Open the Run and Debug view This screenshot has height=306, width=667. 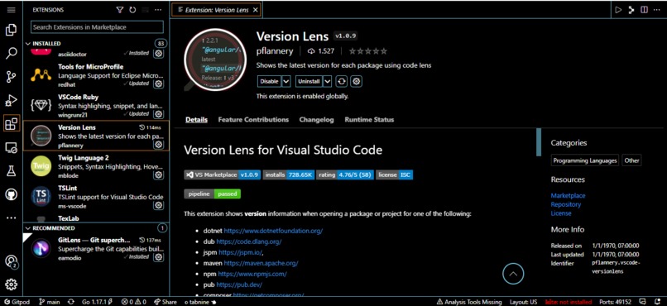click(x=11, y=100)
